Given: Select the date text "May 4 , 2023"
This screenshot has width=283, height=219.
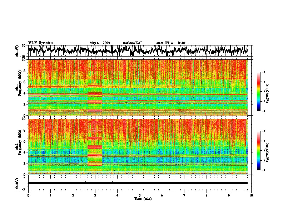Looking at the screenshot, I should point(100,43).
